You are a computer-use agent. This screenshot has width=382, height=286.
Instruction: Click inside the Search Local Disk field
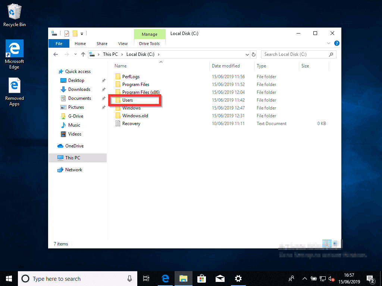click(295, 54)
